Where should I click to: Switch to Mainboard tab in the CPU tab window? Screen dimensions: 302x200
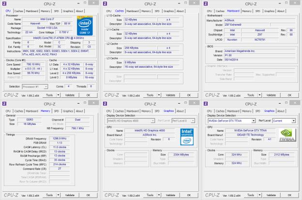coord(32,11)
